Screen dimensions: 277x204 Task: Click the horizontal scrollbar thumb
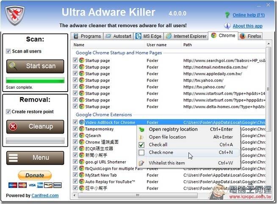[x=138, y=196]
